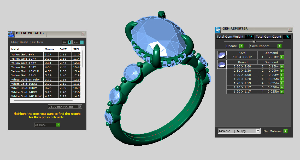Click the horizontal scrollbar below the metal list

coord(43,100)
